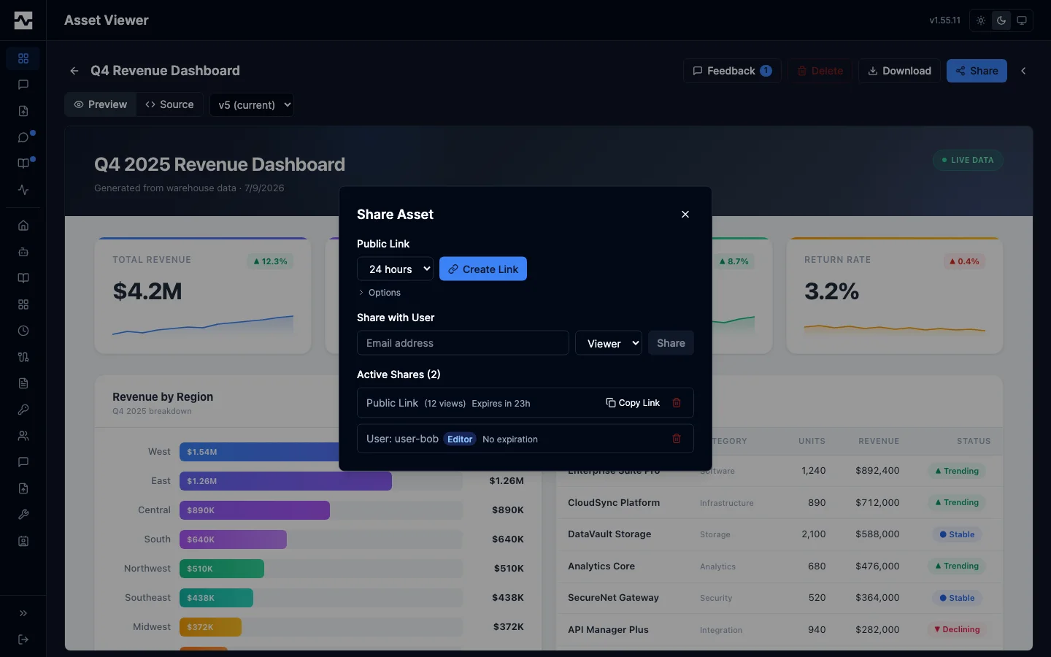Expand the Options disclosure under Public Link
The width and height of the screenshot is (1051, 657).
380,293
